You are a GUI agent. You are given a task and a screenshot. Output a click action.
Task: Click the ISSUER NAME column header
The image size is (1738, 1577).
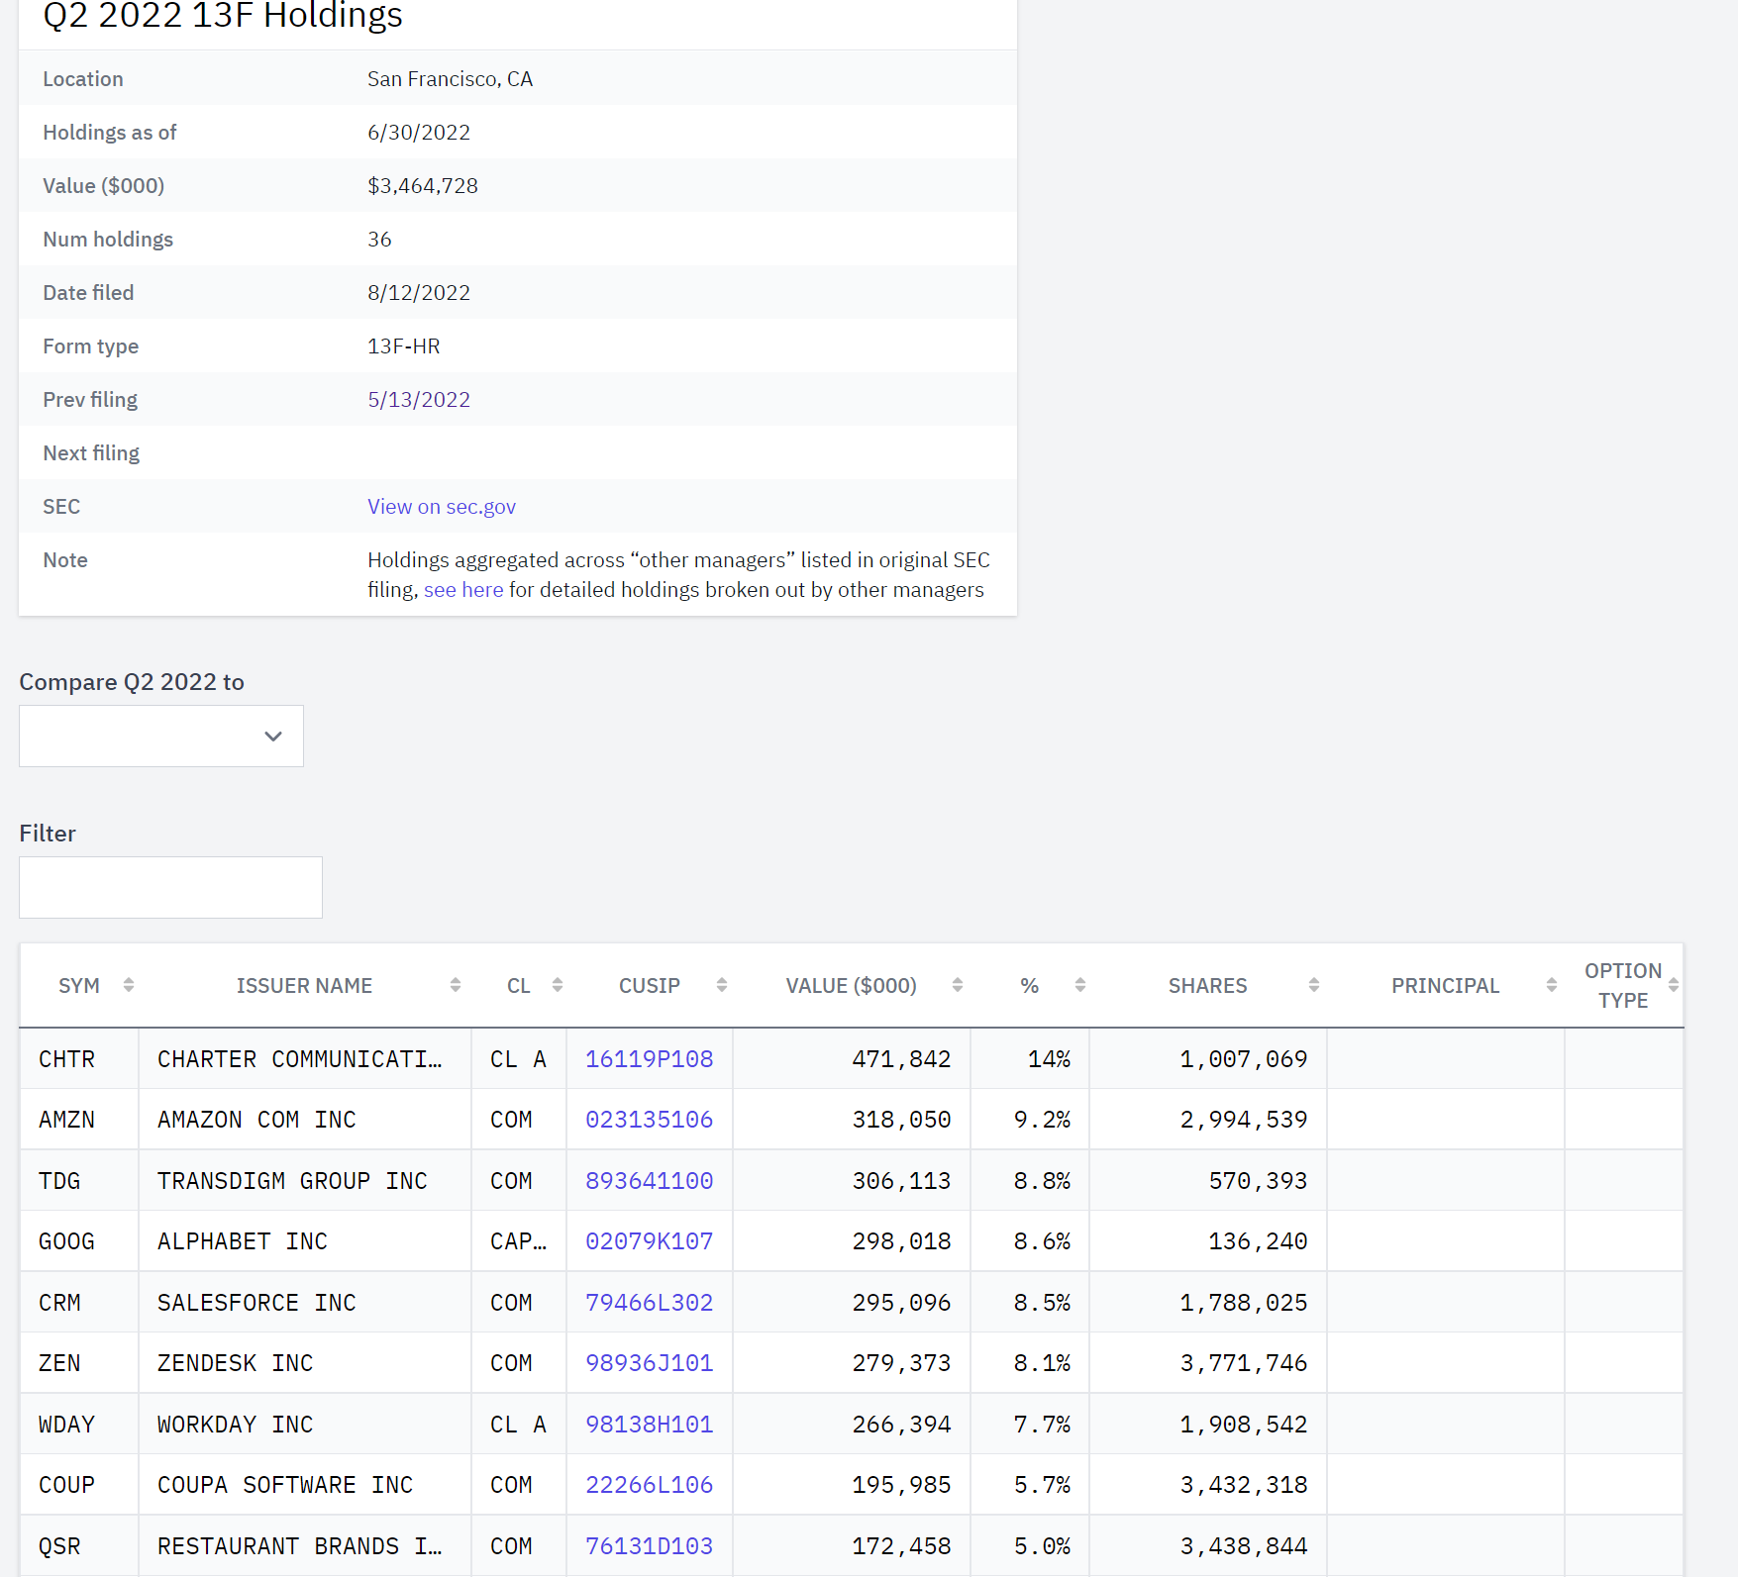point(304,986)
